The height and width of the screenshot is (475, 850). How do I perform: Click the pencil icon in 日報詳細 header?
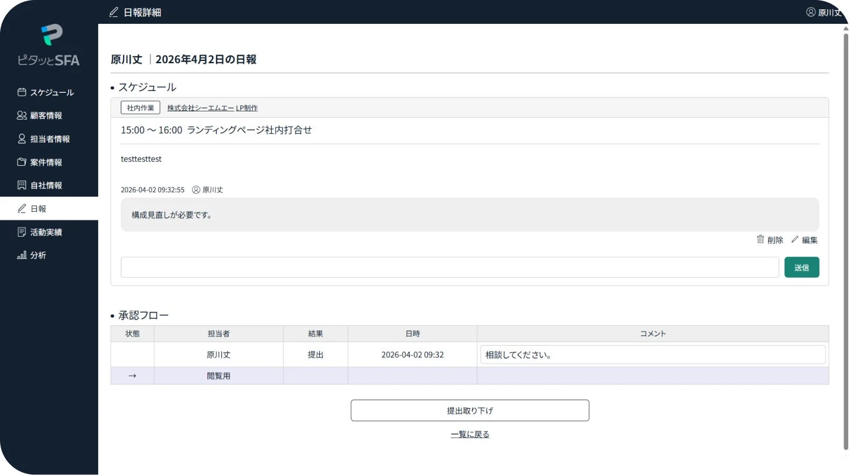click(x=114, y=12)
